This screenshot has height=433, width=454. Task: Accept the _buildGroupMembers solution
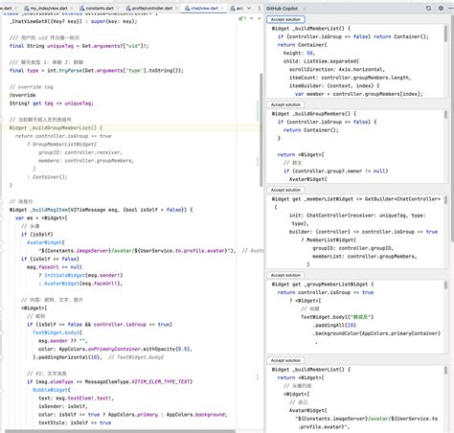[285, 104]
